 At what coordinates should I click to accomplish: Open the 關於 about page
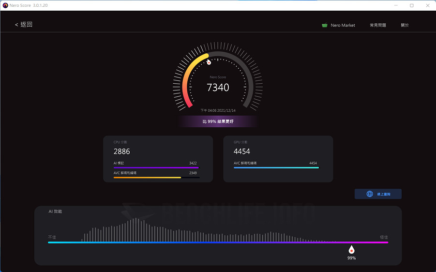[x=405, y=25]
